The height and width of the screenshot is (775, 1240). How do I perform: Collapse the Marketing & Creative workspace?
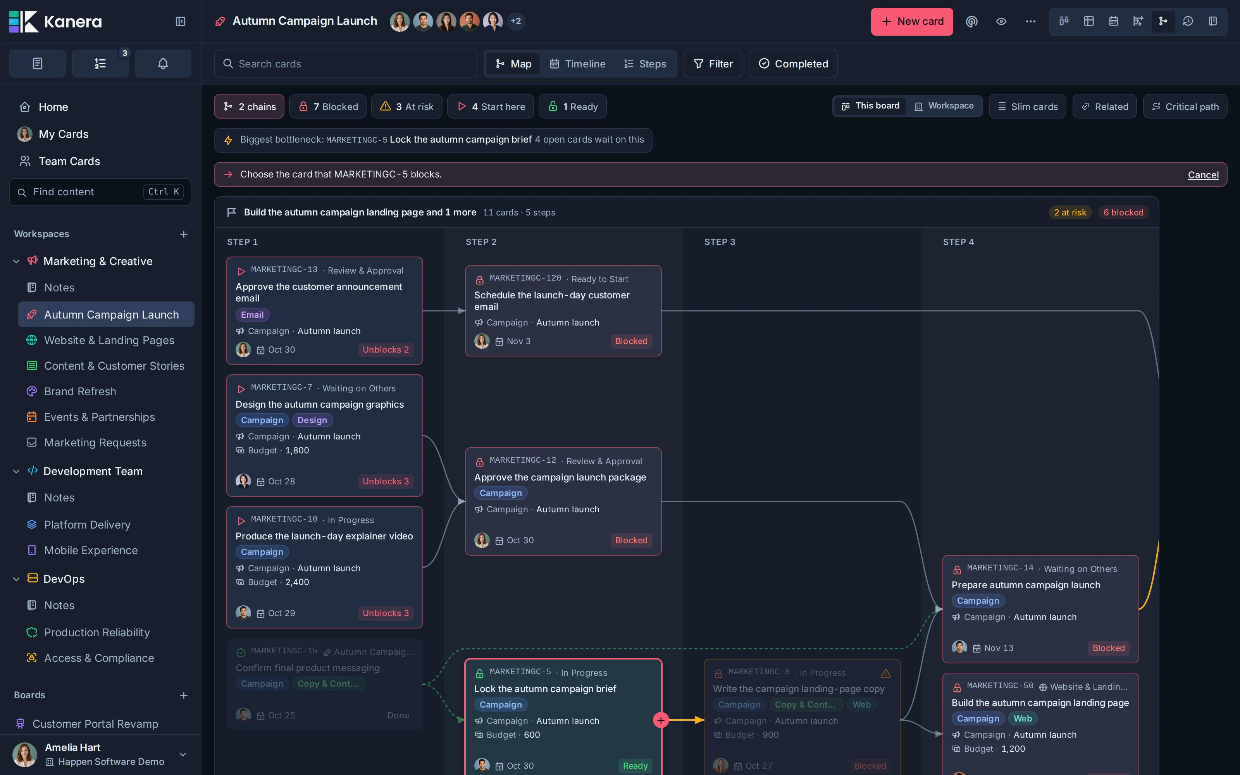click(x=16, y=262)
